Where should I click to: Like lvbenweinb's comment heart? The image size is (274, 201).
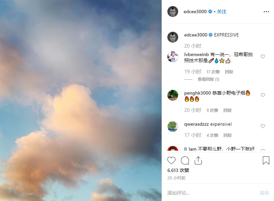pyautogui.click(x=263, y=56)
